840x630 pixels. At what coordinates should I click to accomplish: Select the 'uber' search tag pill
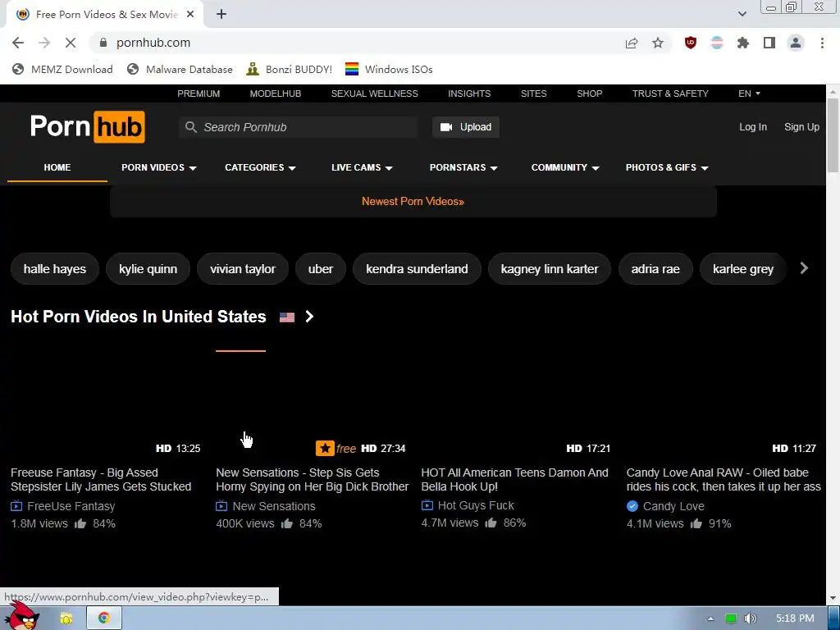coord(321,269)
